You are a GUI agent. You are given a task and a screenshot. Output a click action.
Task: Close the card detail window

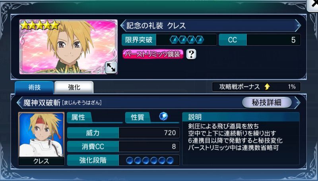(x=313, y=5)
